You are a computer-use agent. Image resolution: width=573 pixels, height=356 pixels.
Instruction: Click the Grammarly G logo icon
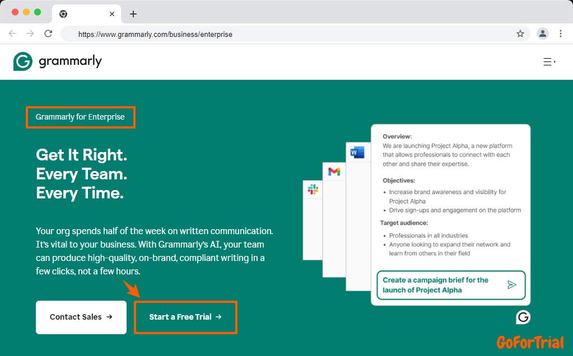click(22, 61)
